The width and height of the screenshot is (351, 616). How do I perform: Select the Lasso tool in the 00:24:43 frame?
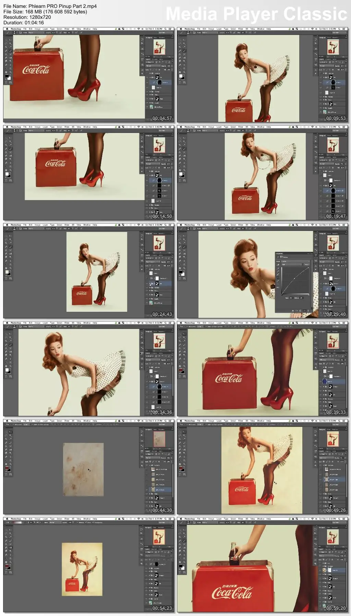[x=6, y=239]
